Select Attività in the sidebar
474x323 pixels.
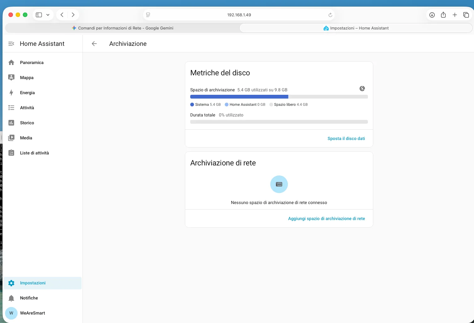point(43,108)
